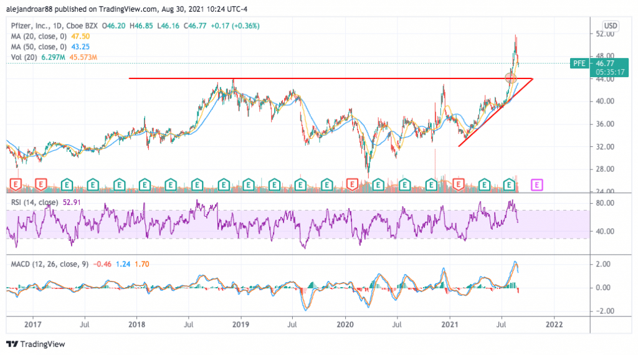Click the TradingView logo
The width and height of the screenshot is (638, 355).
click(36, 344)
